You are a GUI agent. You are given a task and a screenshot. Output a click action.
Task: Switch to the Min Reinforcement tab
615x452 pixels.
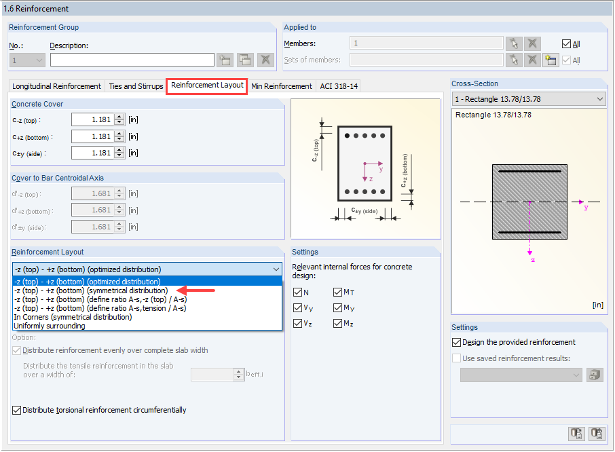pyautogui.click(x=281, y=86)
